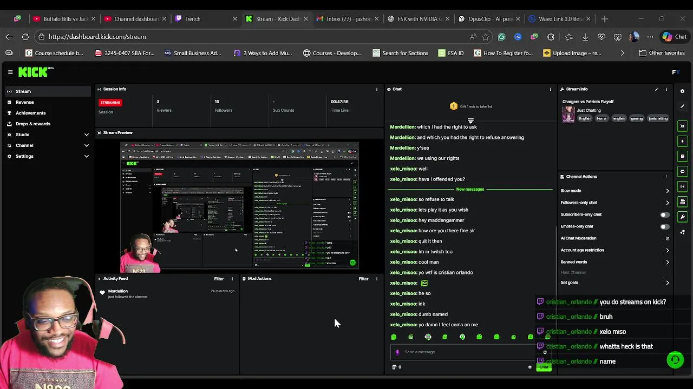Viewport: 693px width, 389px height.
Task: Click New messages divider in chat
Action: tap(470, 189)
